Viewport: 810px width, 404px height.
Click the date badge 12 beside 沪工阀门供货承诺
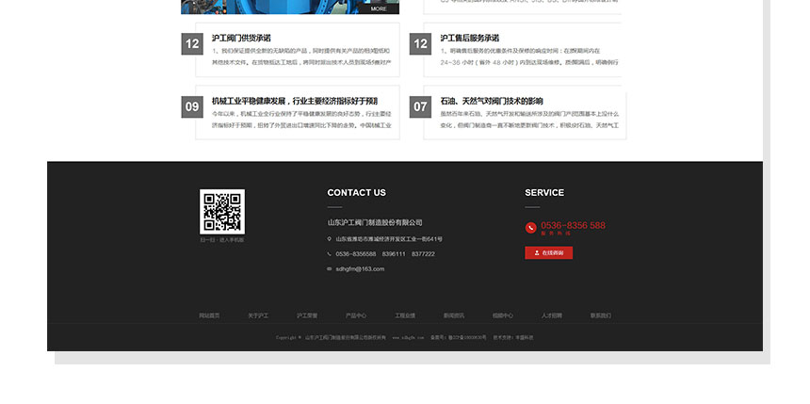(x=192, y=43)
